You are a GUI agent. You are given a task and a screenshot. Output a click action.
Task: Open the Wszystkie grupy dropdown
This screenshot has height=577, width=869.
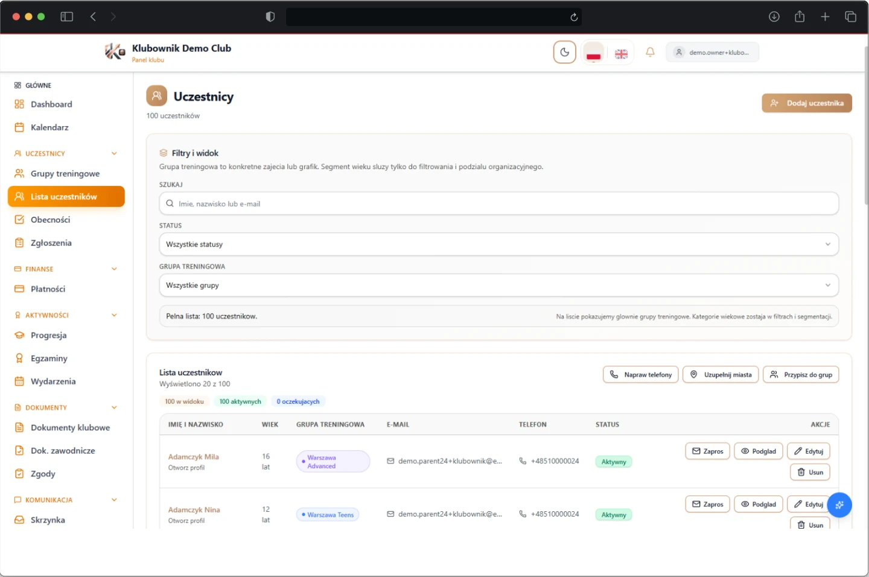pos(498,285)
